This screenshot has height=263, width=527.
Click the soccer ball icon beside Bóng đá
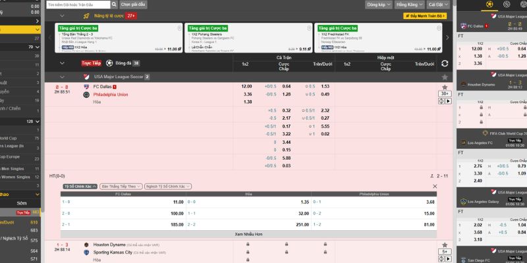[x=109, y=63]
